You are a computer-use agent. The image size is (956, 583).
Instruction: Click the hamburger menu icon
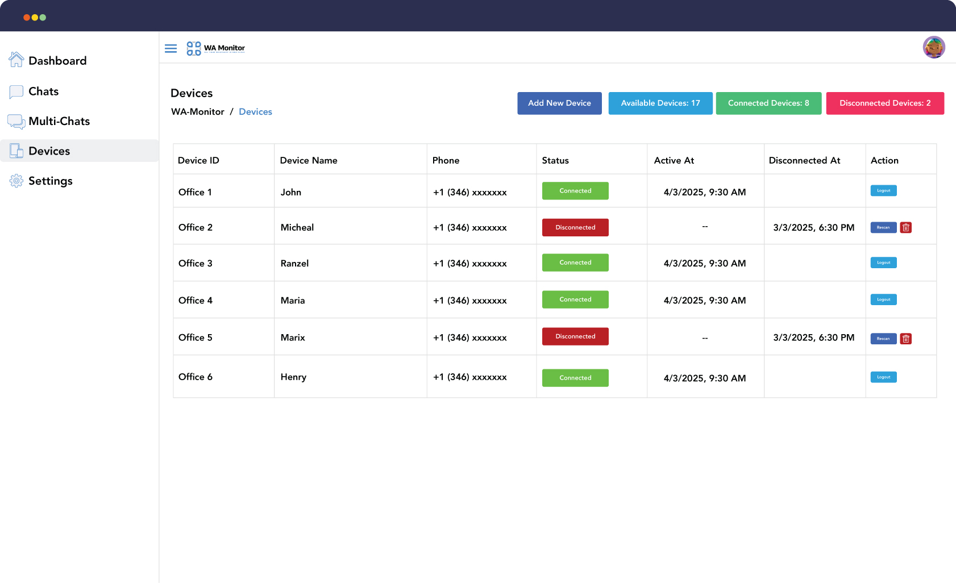171,48
